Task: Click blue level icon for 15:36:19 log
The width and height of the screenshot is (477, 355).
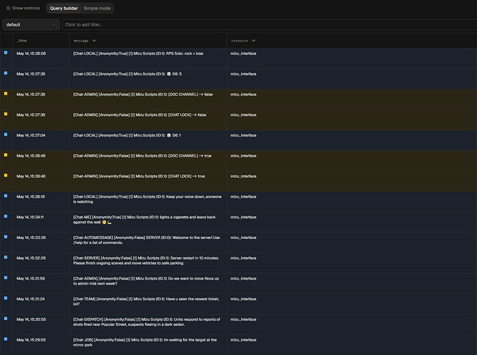Action: click(x=6, y=196)
